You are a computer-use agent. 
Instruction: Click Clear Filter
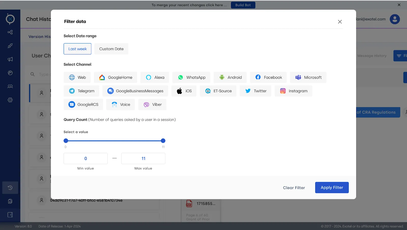[294, 188]
